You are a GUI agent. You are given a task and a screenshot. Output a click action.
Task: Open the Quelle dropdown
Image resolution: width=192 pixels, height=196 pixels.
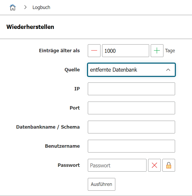click(x=131, y=70)
